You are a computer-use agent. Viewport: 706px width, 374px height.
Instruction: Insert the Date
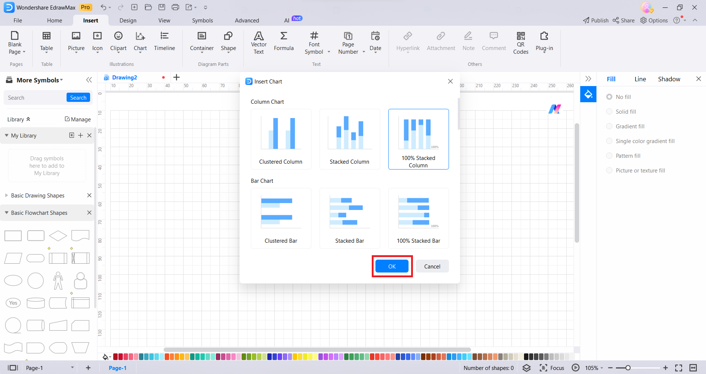375,42
